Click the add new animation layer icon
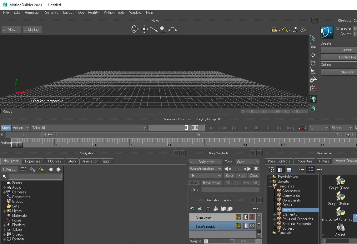Viewport: 357px width, 244px height. click(193, 209)
